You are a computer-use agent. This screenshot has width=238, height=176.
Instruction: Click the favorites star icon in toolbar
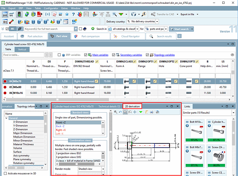(68, 14)
